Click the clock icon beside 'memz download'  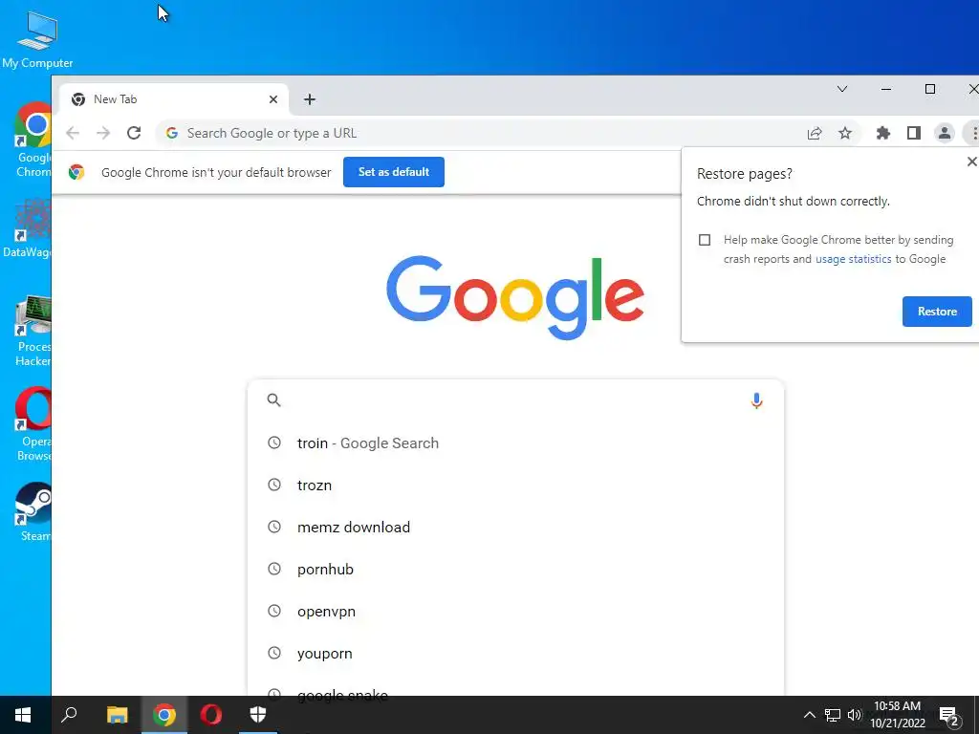[x=274, y=527]
